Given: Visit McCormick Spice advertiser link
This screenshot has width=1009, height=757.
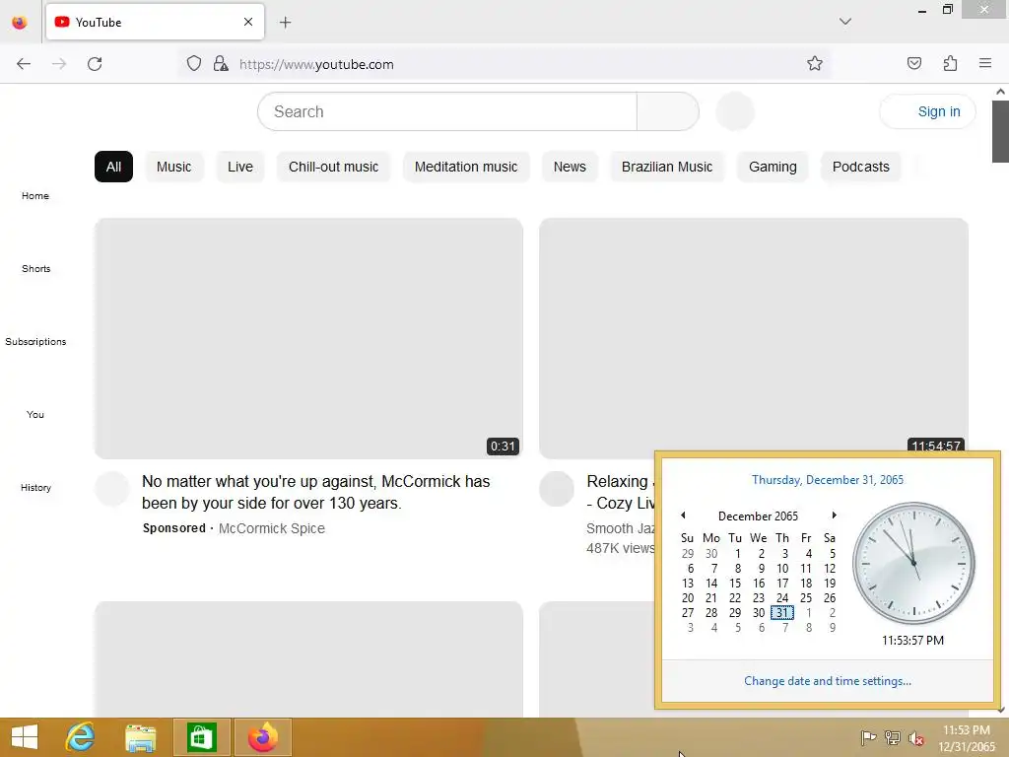Looking at the screenshot, I should tap(272, 528).
